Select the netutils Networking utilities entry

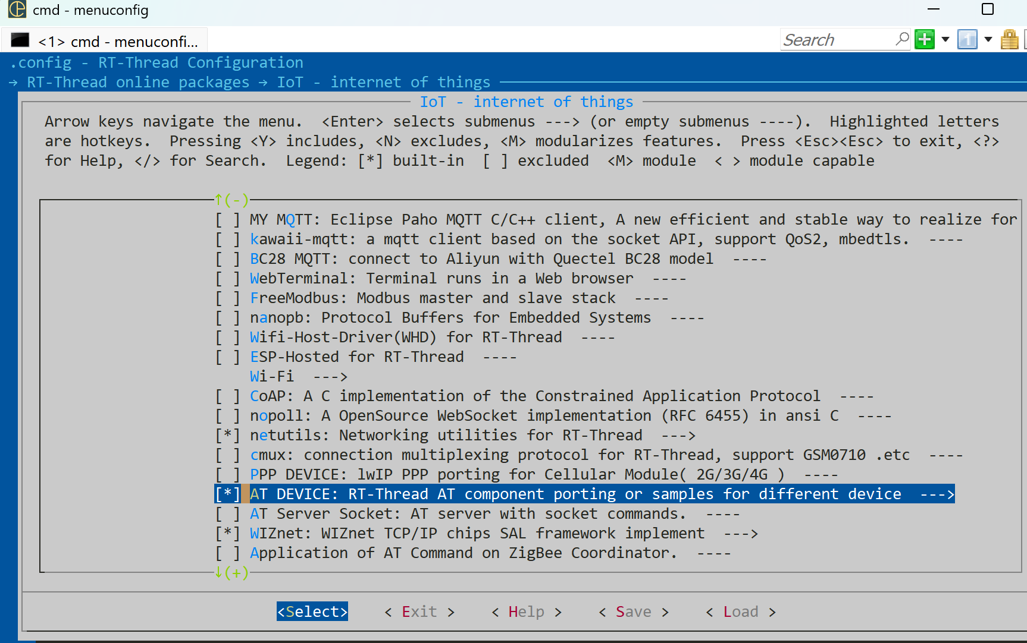pyautogui.click(x=446, y=436)
